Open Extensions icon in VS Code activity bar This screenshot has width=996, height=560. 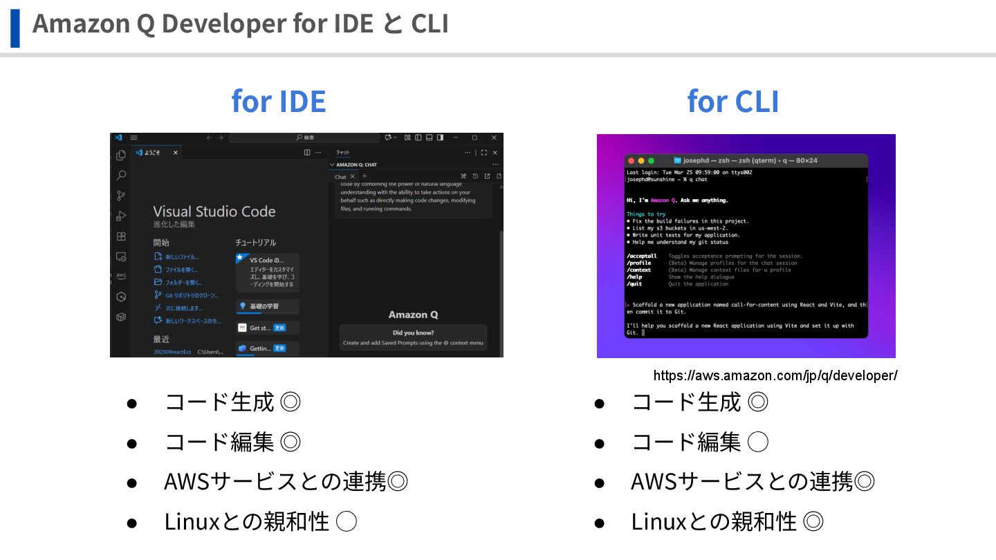pyautogui.click(x=121, y=236)
